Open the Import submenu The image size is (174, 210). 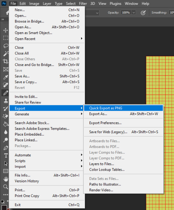[47, 167]
